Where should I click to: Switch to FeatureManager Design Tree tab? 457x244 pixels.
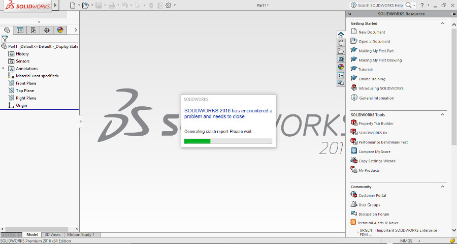[7, 30]
